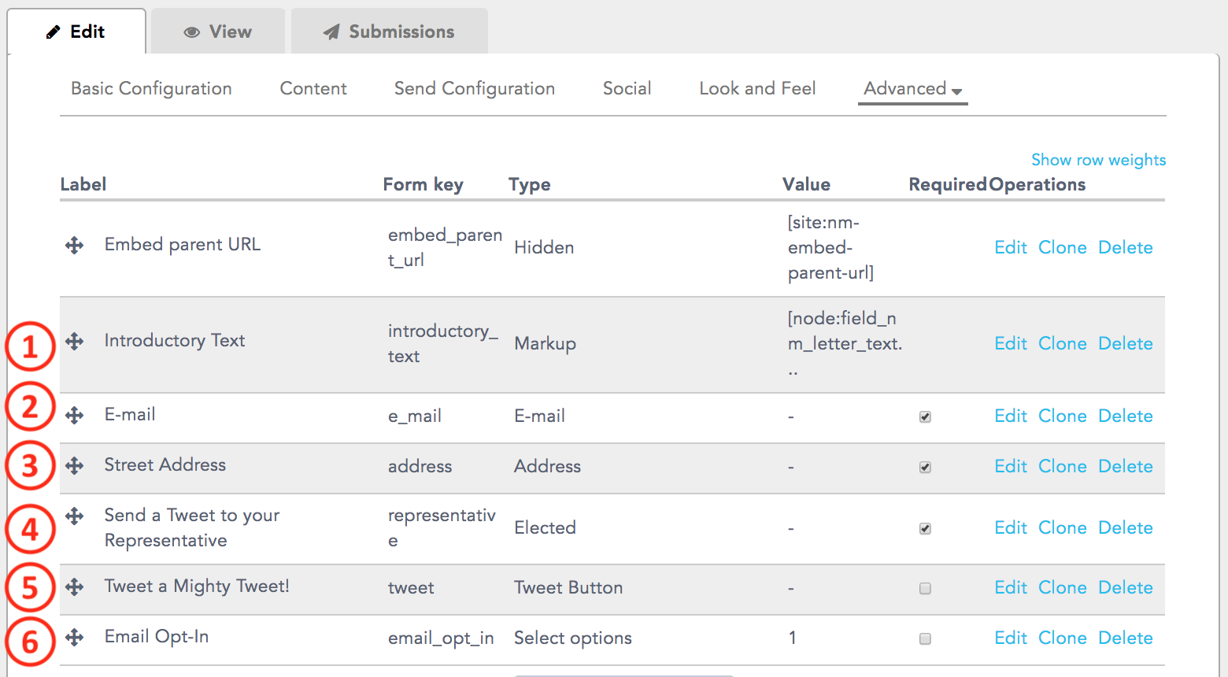This screenshot has height=677, width=1228.
Task: Click the pencil icon on Edit tab
Action: pyautogui.click(x=53, y=32)
